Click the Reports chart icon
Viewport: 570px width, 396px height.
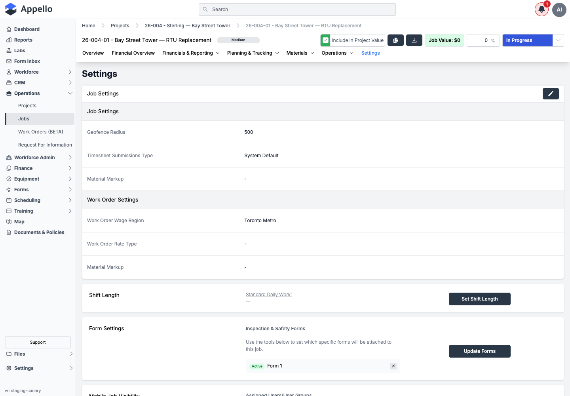pos(9,40)
